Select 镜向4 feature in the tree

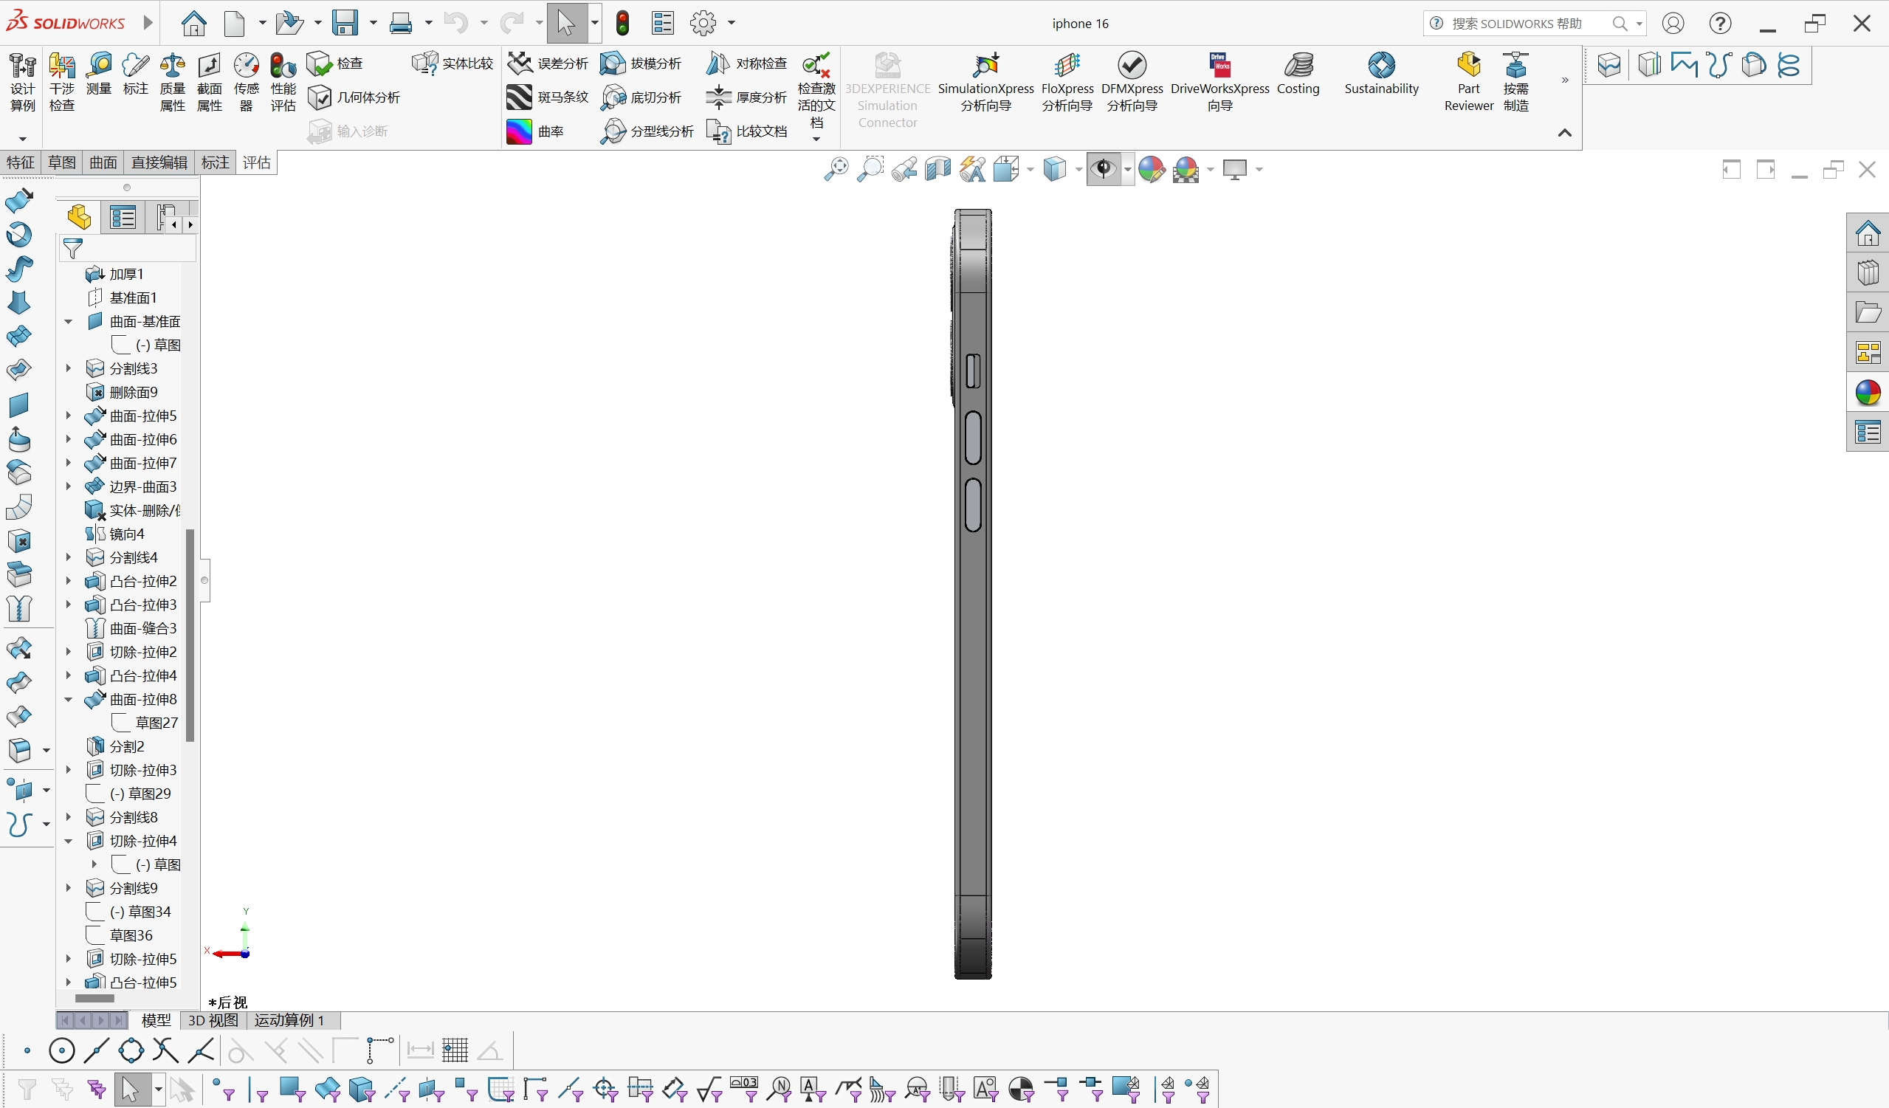tap(126, 534)
